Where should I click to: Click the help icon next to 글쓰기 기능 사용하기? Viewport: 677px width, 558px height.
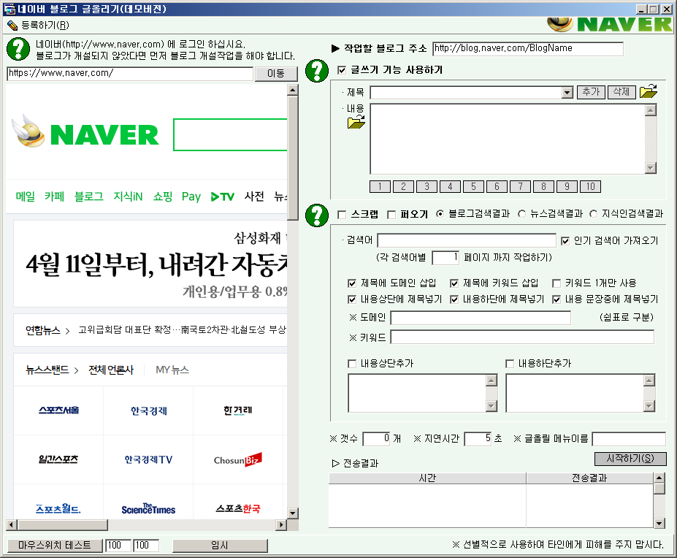point(316,71)
